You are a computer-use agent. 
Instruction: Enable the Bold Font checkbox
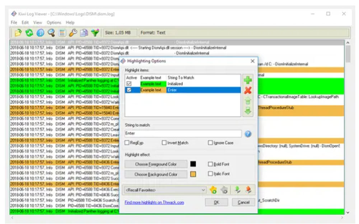pos(210,164)
